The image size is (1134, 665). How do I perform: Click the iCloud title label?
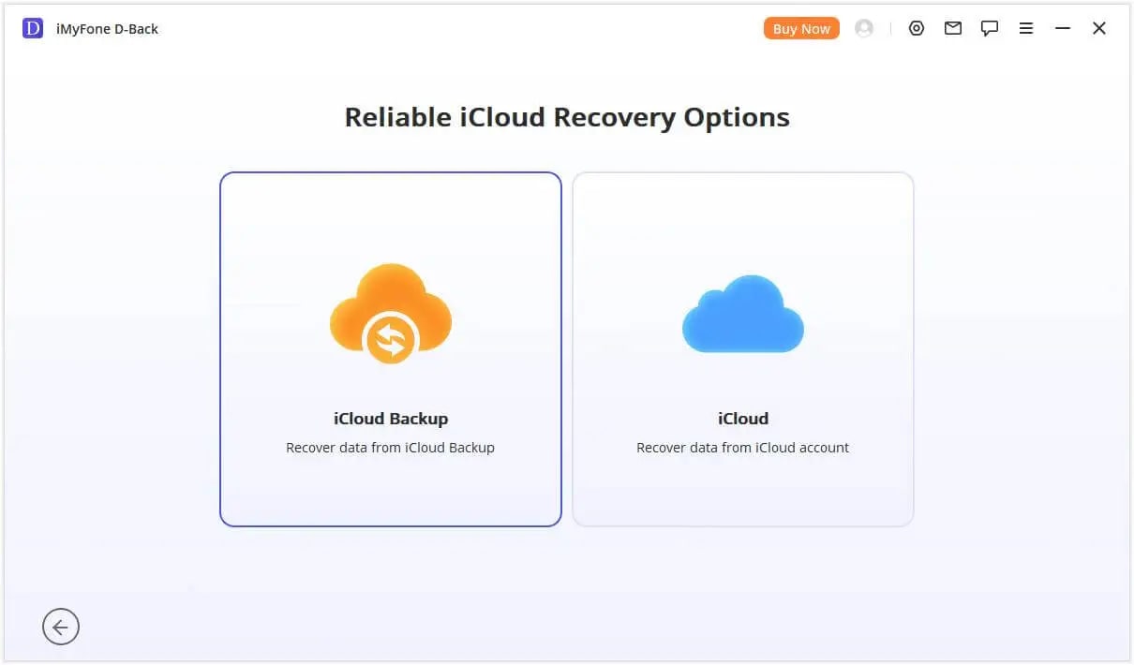coord(742,419)
